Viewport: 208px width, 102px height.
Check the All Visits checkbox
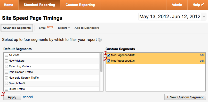[6, 55]
